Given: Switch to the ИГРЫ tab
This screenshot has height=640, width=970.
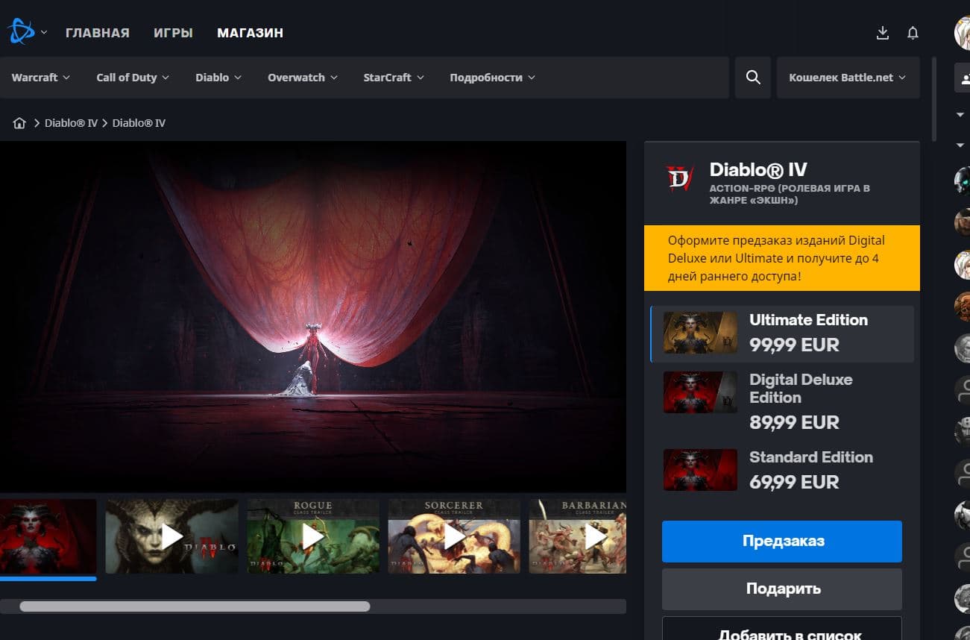Looking at the screenshot, I should point(174,33).
